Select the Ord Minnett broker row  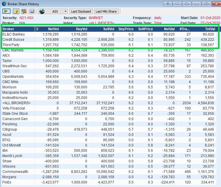[x=109, y=145]
